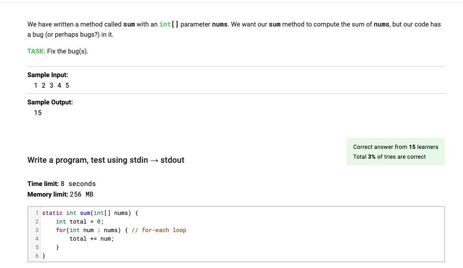Image resolution: width=463 pixels, height=268 pixels.
Task: Click line number 5 in the gutter
Action: 37,247
